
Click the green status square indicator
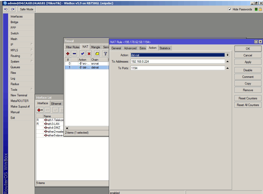click(256, 9)
